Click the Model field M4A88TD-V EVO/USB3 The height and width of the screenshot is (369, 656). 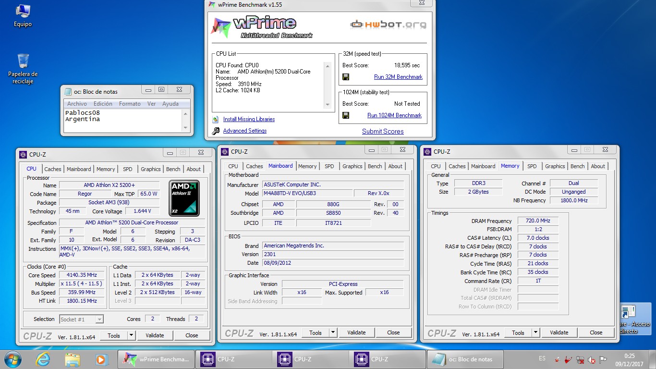click(307, 193)
